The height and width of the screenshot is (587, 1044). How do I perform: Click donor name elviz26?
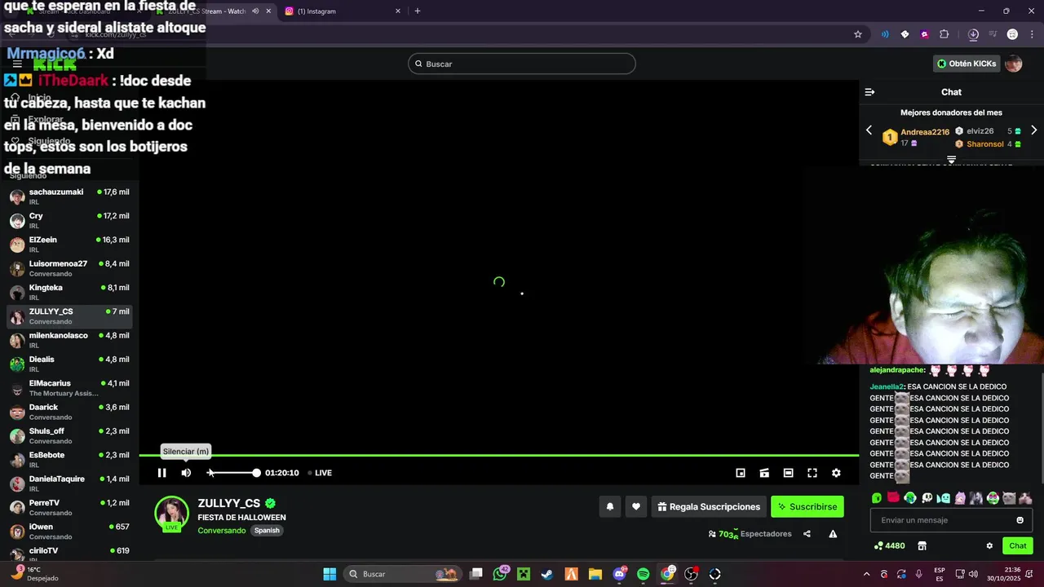pyautogui.click(x=980, y=131)
